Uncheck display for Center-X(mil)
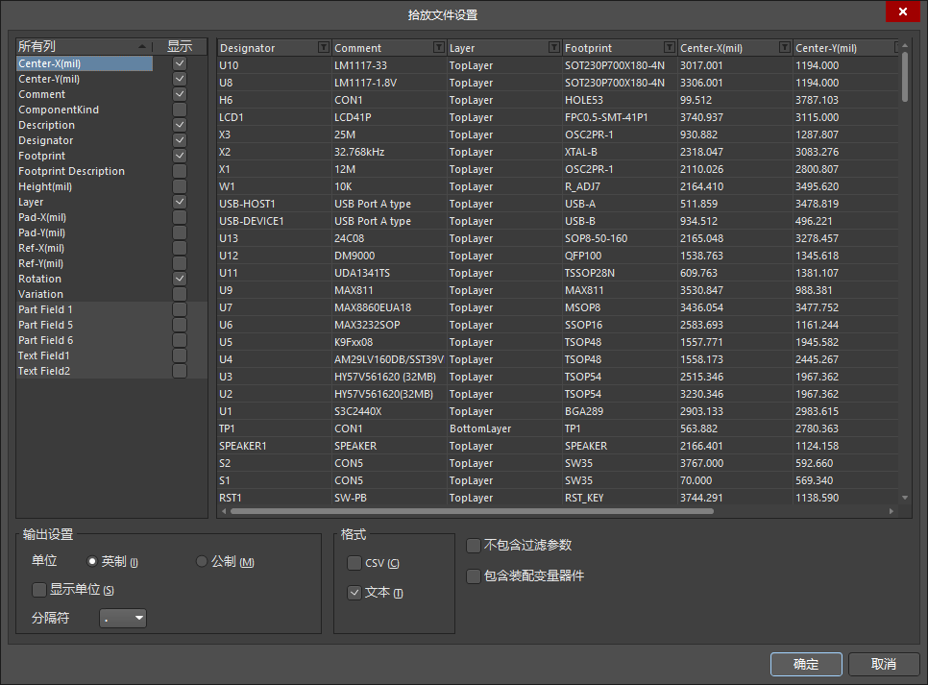 click(x=180, y=63)
